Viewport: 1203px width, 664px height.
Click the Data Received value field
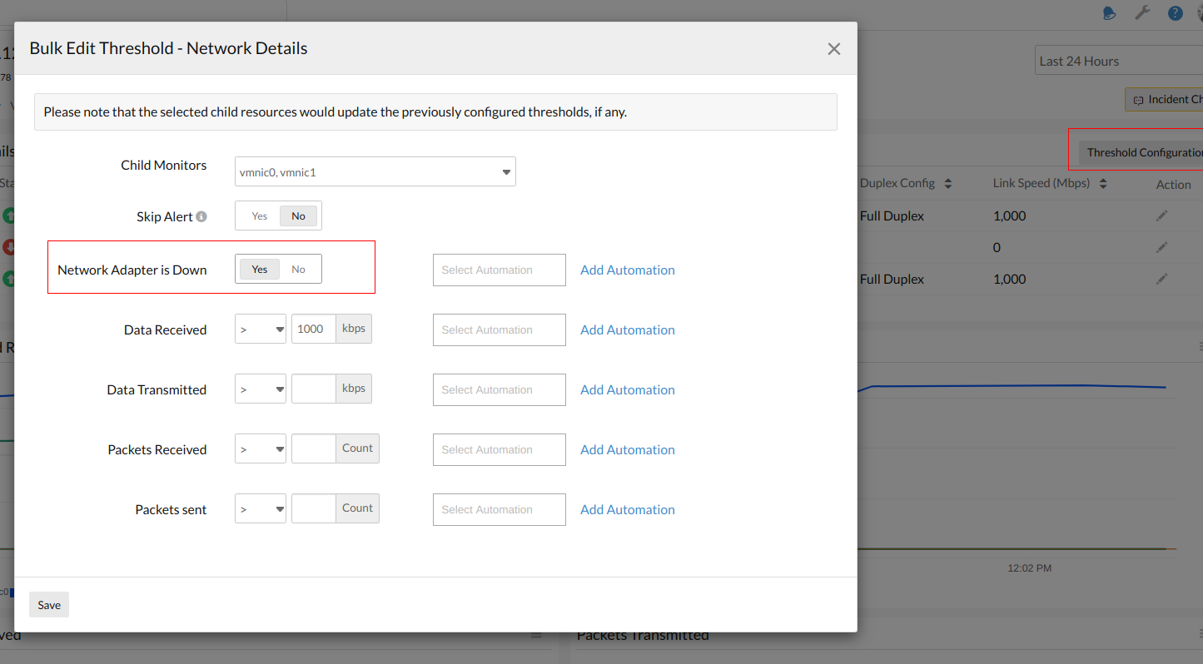(x=314, y=329)
